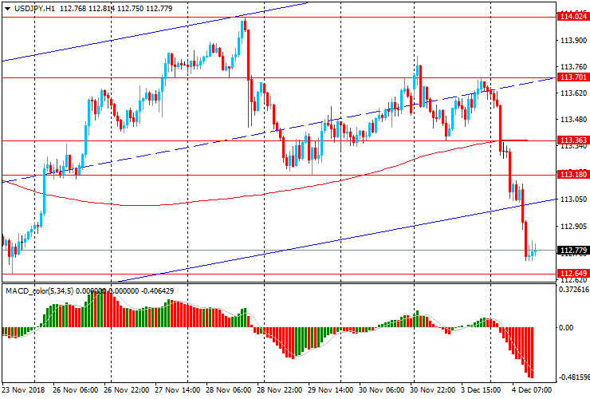Click the 30 Nov 22:00 time label
The image size is (590, 399).
click(433, 390)
